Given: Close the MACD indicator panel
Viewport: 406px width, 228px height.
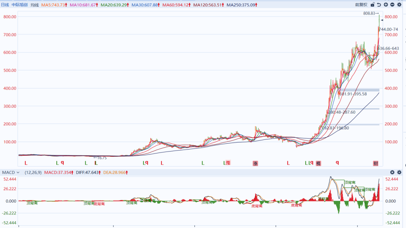Looking at the screenshot, I should click(x=392, y=172).
